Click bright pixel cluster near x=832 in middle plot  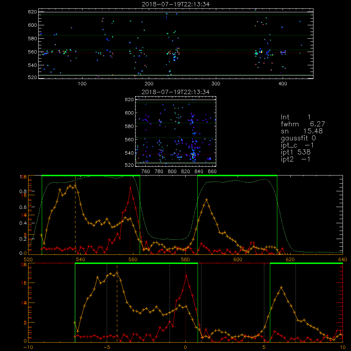coord(193,155)
